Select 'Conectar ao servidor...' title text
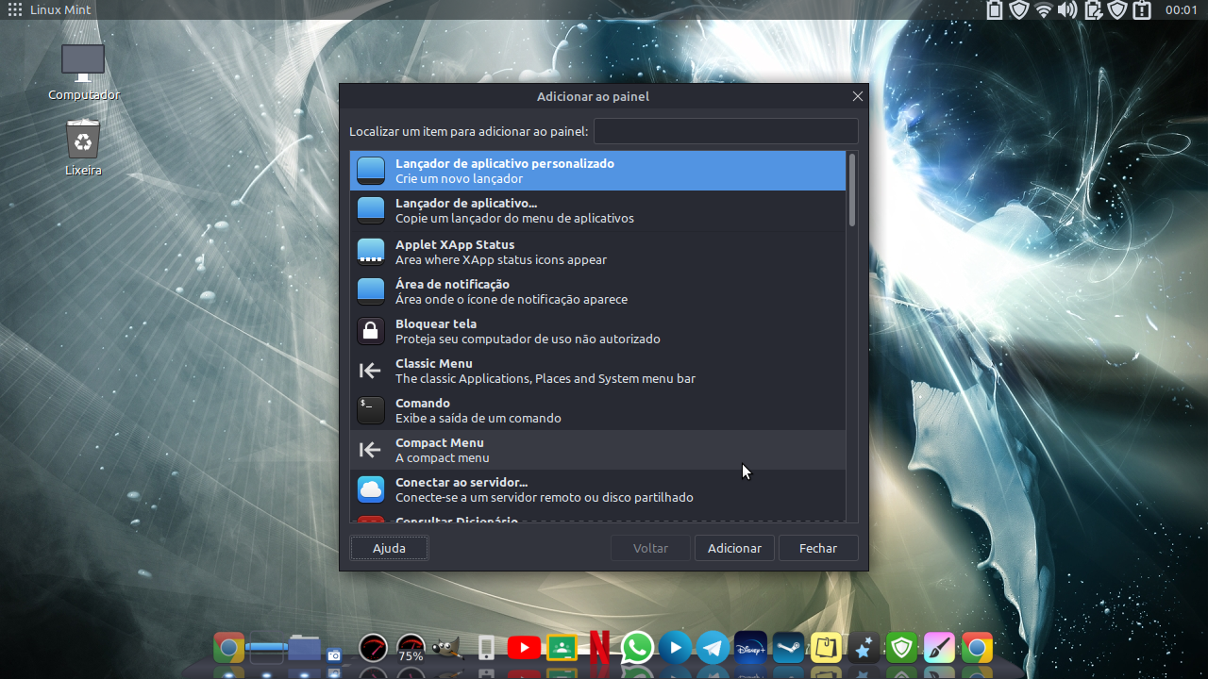 (x=461, y=482)
